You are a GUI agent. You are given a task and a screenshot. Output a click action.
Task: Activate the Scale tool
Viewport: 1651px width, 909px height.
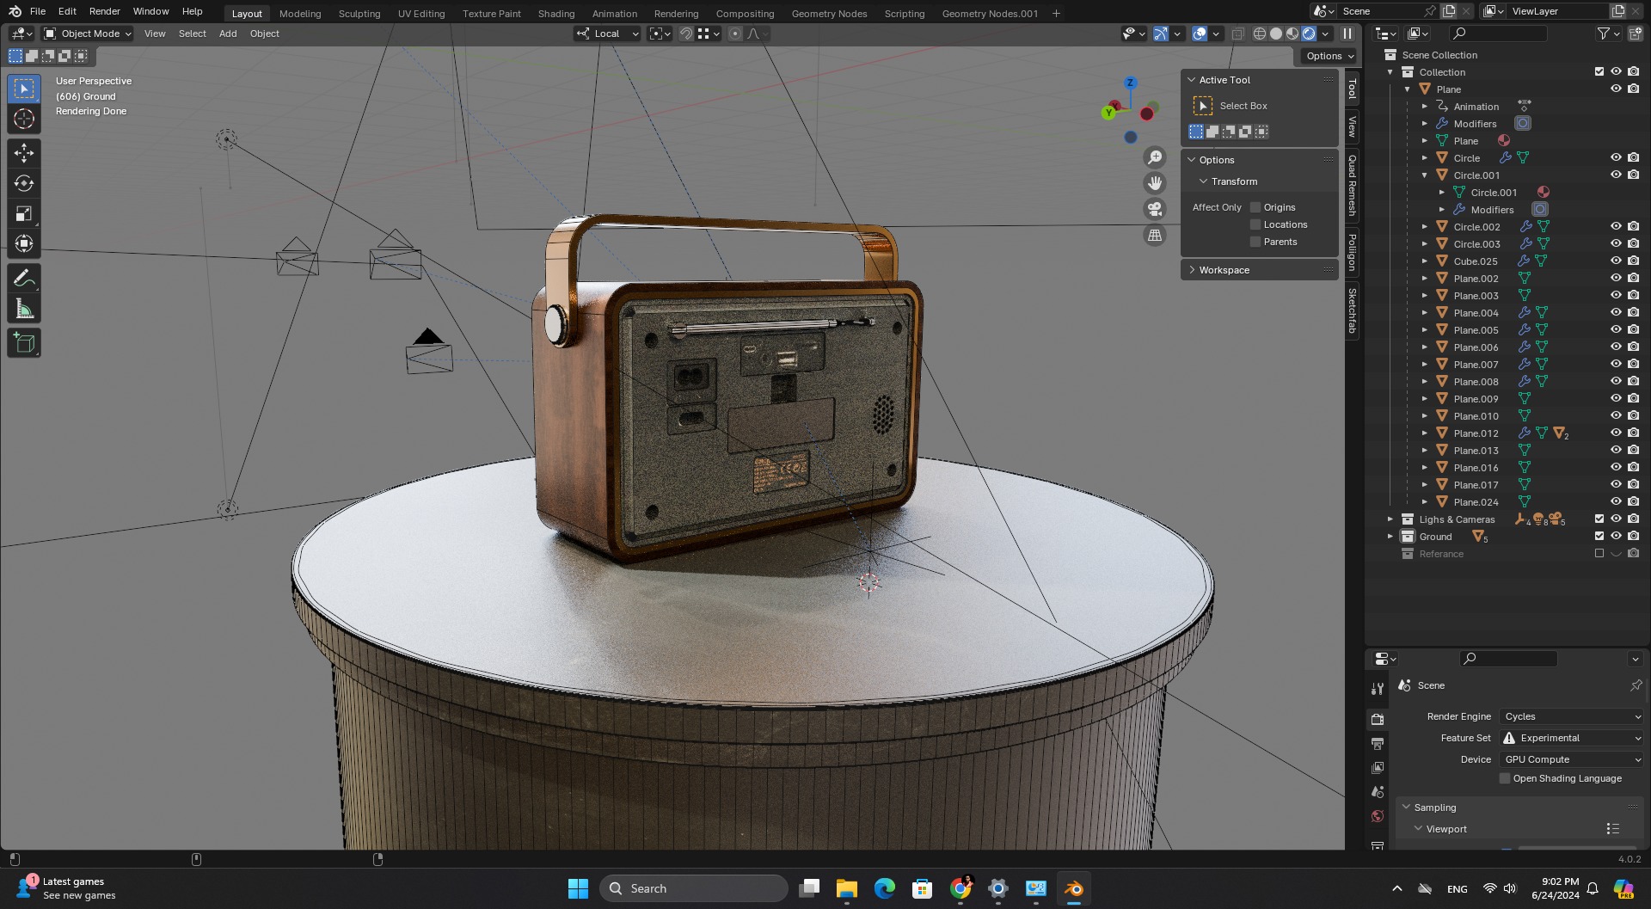(24, 213)
